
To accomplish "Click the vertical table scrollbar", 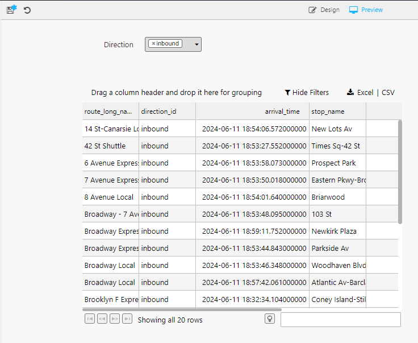I will [x=400, y=171].
